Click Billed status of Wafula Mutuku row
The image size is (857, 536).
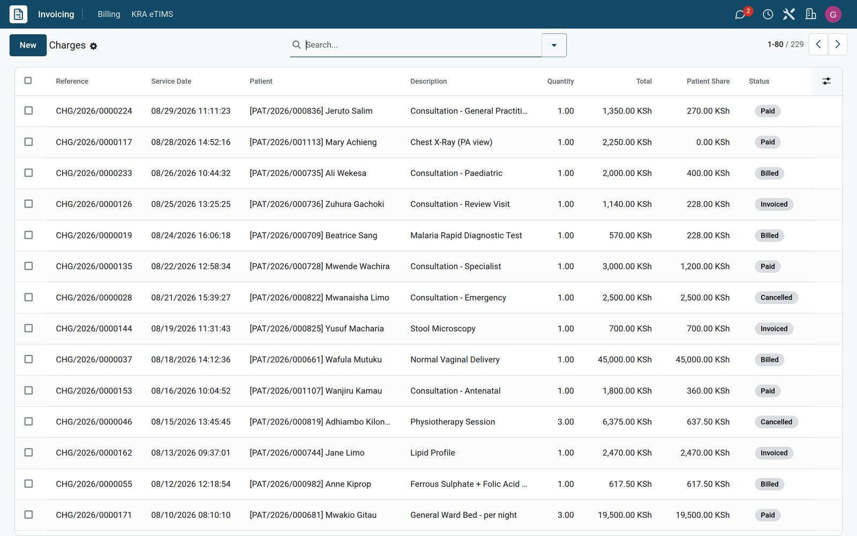pyautogui.click(x=769, y=360)
